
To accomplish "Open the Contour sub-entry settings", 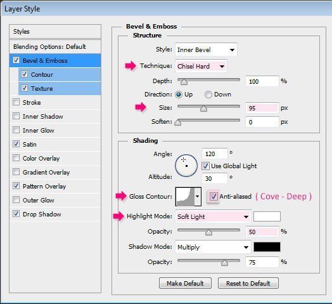I will (x=60, y=74).
